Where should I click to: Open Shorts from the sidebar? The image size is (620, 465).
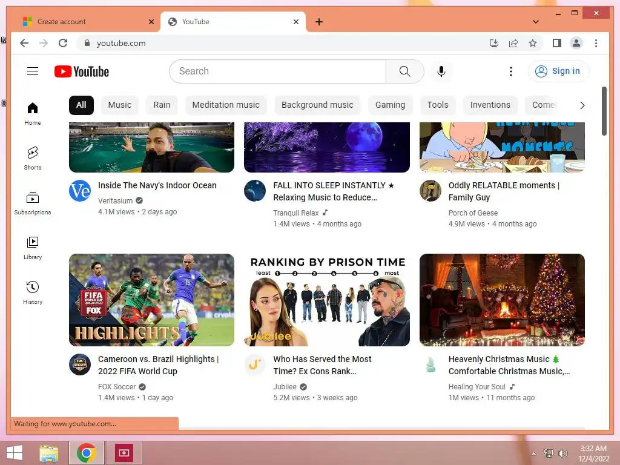(x=33, y=159)
